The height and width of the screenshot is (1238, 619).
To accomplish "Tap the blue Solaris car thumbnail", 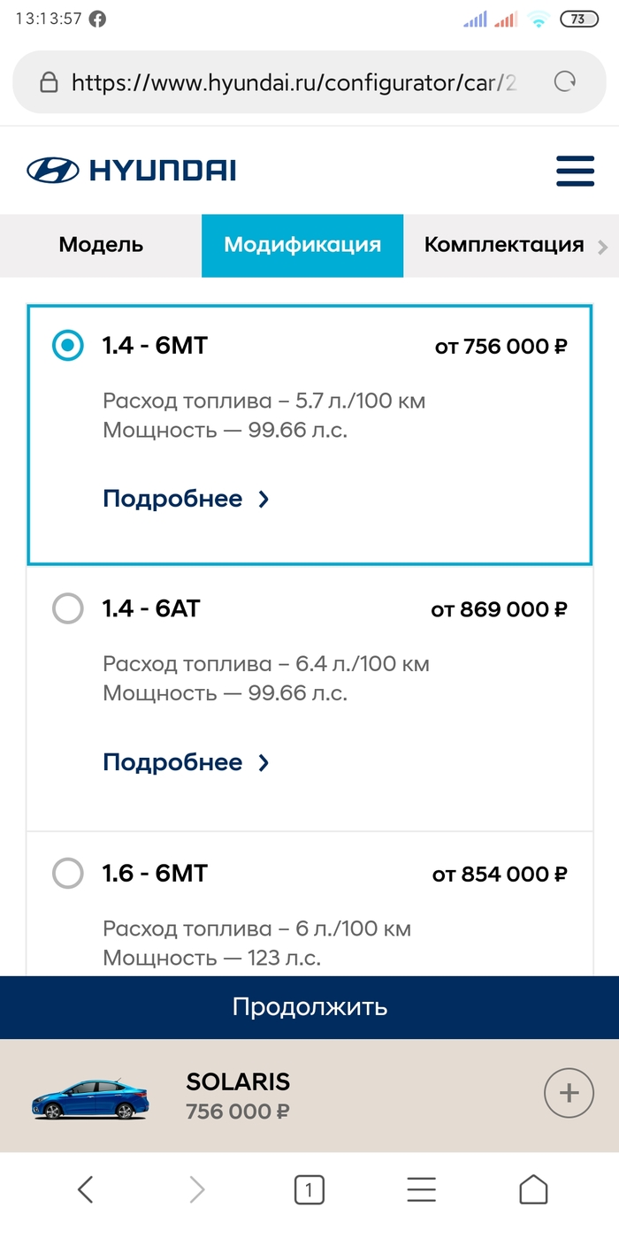I will [x=91, y=1098].
